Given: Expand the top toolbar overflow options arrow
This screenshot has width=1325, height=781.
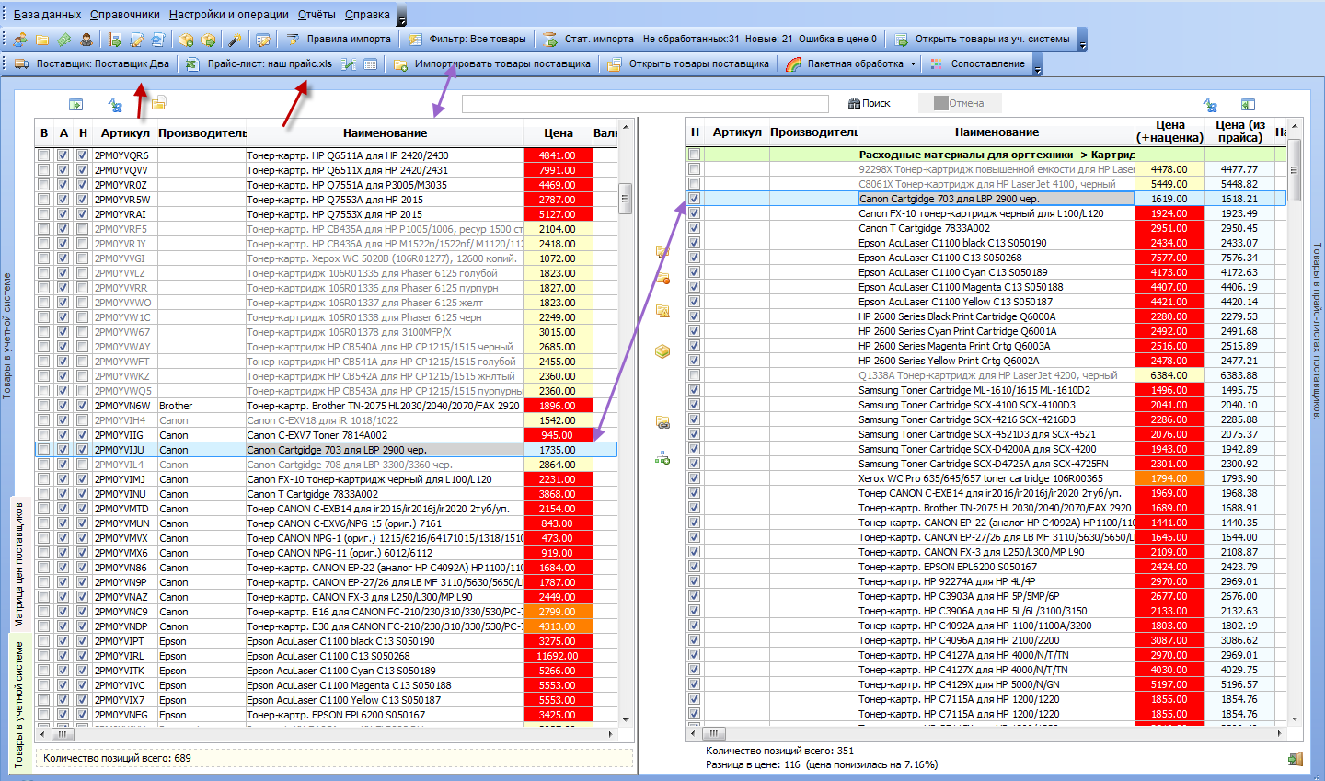Looking at the screenshot, I should [1083, 40].
